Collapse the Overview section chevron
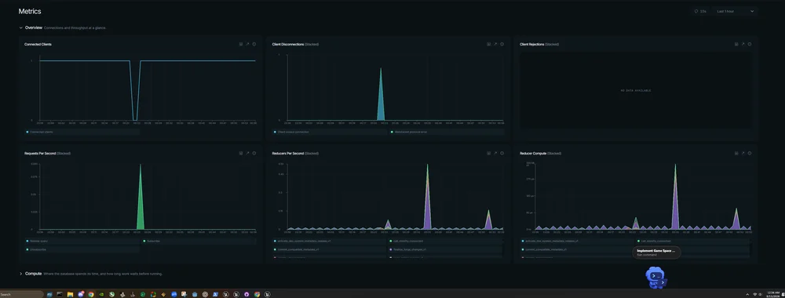 (20, 28)
